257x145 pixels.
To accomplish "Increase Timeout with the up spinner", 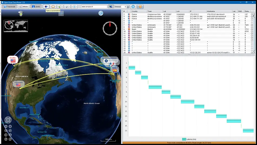I will [x=128, y=6].
